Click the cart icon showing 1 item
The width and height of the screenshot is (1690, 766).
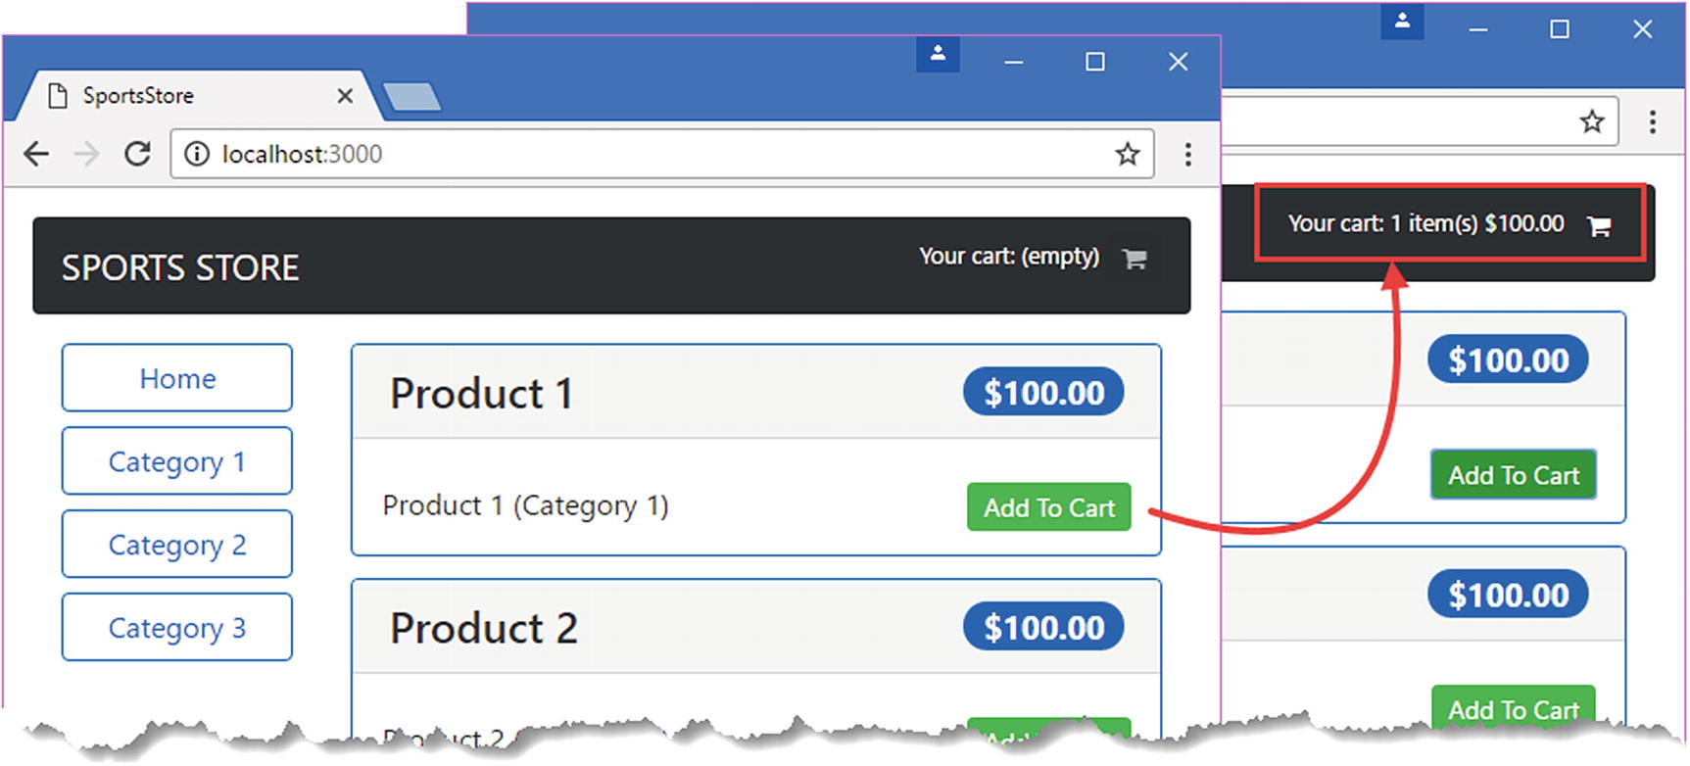click(1599, 226)
